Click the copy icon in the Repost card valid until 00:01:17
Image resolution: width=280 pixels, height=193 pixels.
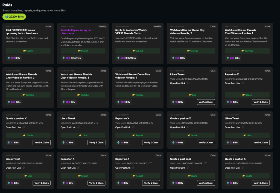coord(133,168)
